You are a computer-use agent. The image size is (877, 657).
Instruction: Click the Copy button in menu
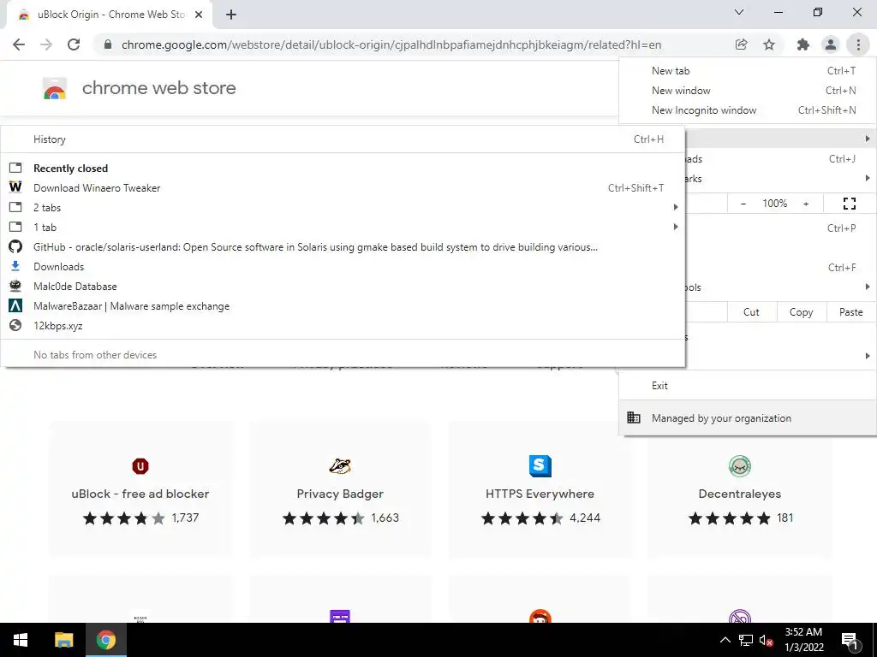coord(801,312)
